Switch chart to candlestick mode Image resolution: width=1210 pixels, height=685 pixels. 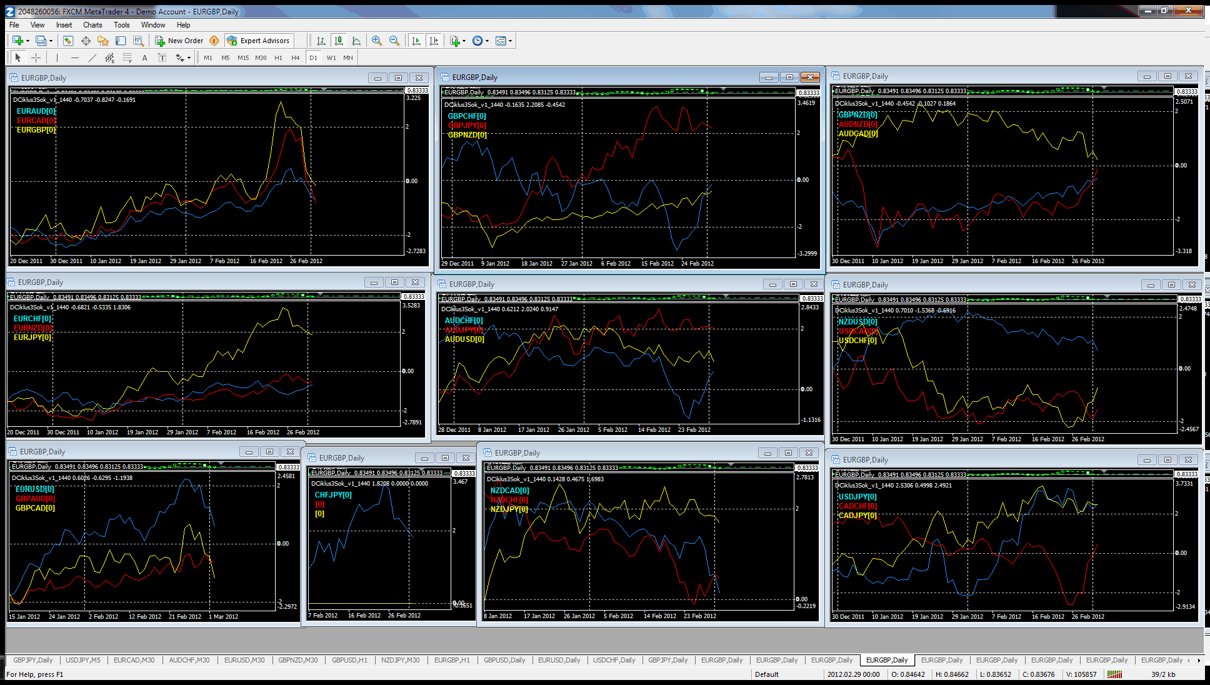338,41
